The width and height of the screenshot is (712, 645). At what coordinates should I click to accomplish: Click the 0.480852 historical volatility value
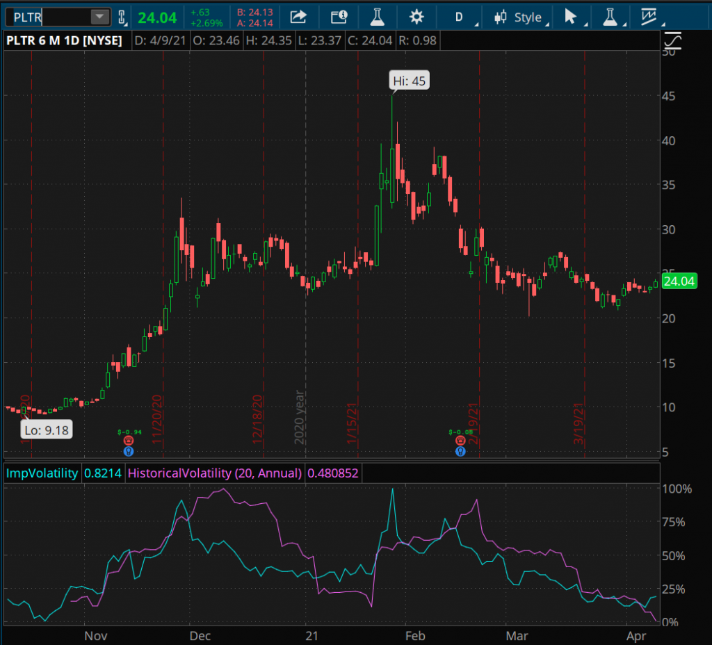[x=333, y=473]
